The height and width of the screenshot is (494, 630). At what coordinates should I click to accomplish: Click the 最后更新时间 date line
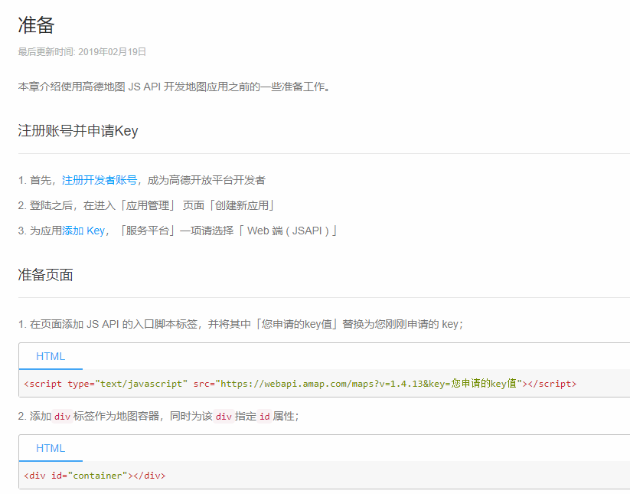click(x=82, y=52)
